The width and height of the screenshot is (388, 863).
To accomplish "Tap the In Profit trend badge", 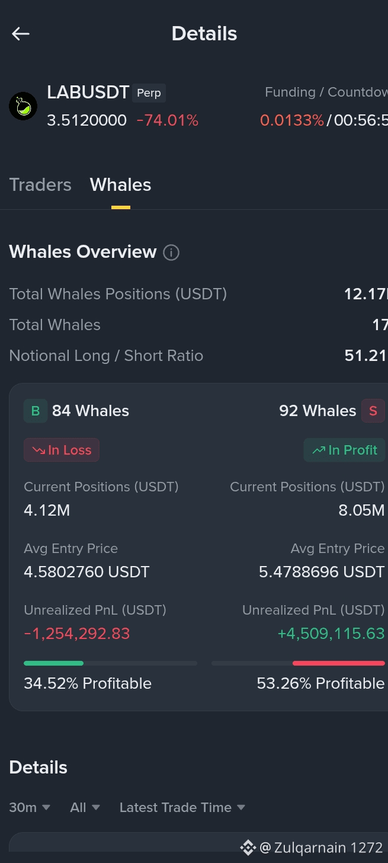I will pyautogui.click(x=345, y=450).
